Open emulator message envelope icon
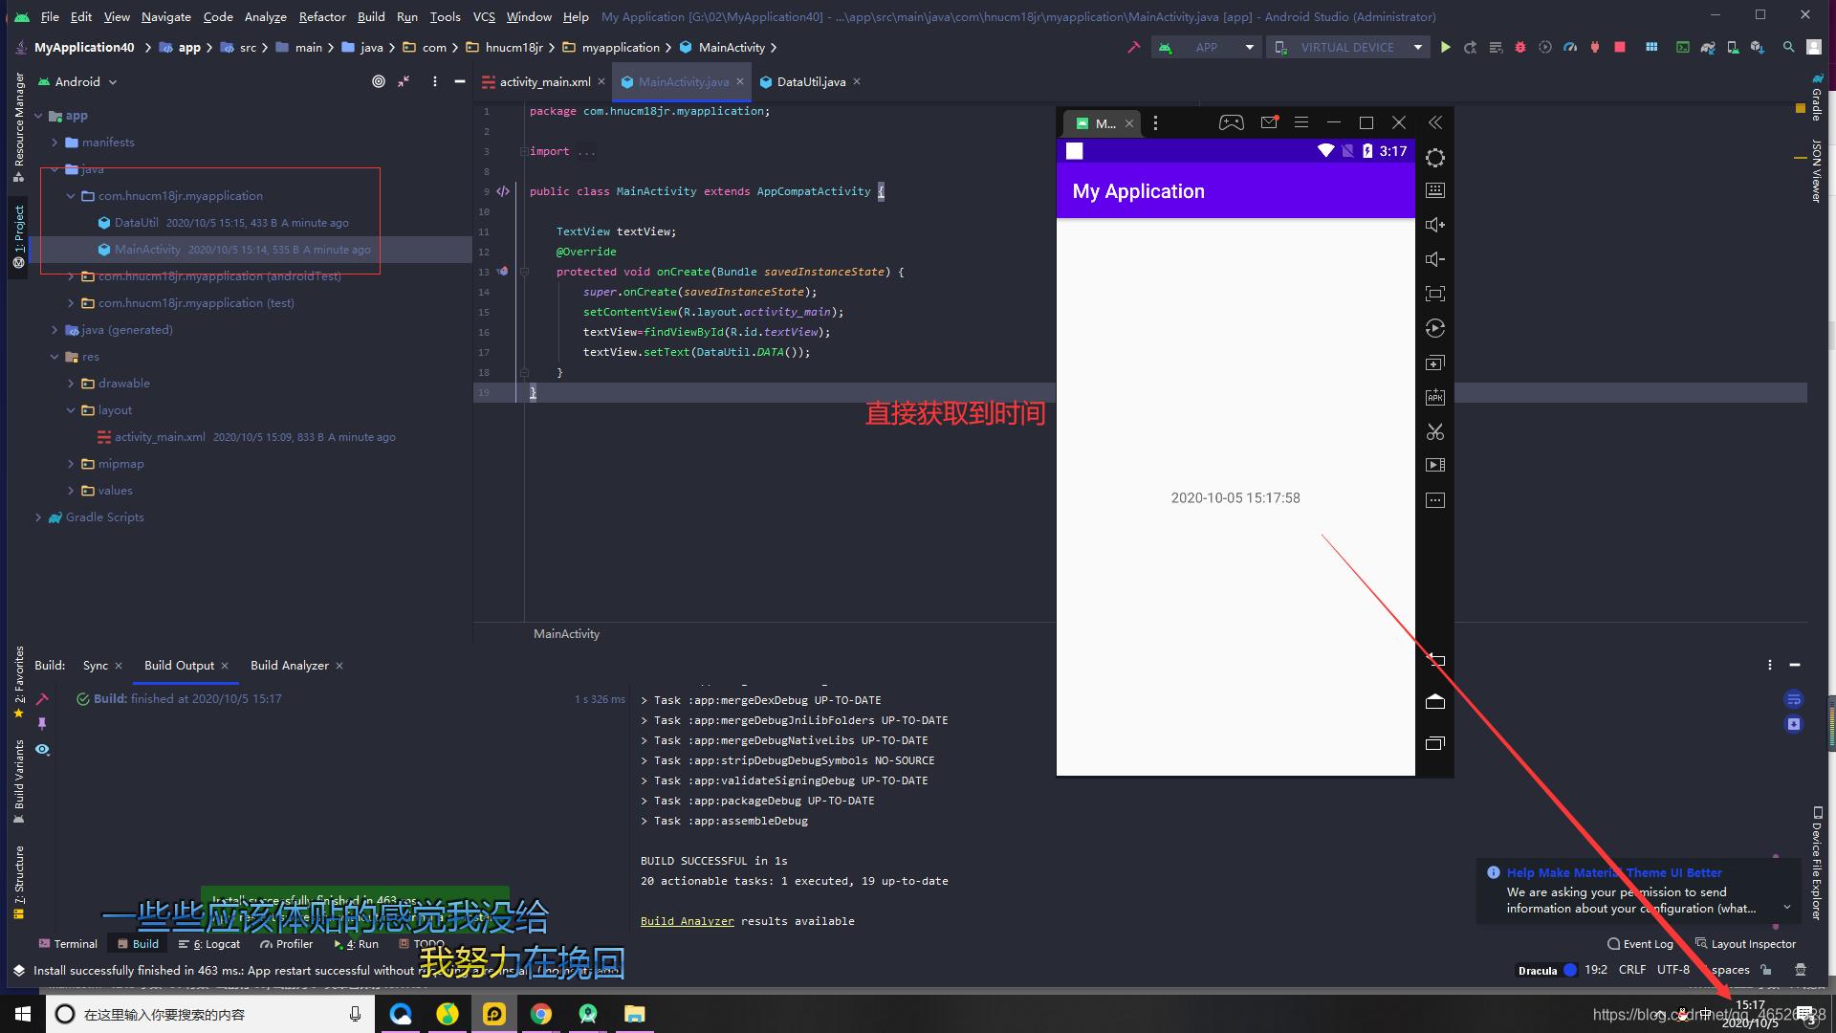 click(1270, 122)
